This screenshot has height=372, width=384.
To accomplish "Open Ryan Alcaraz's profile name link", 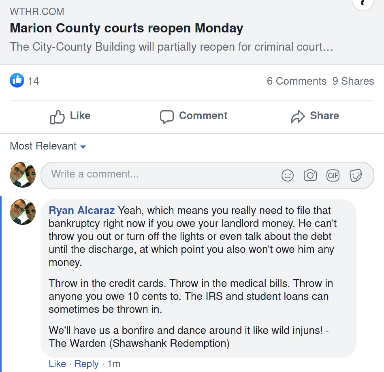I will pos(82,211).
